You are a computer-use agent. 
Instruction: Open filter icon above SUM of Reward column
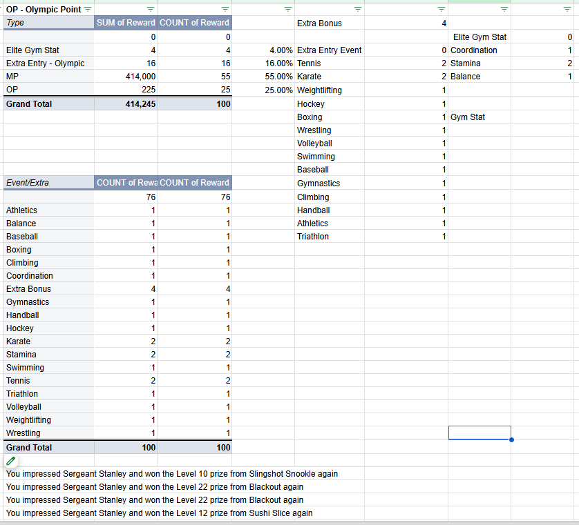click(x=151, y=9)
